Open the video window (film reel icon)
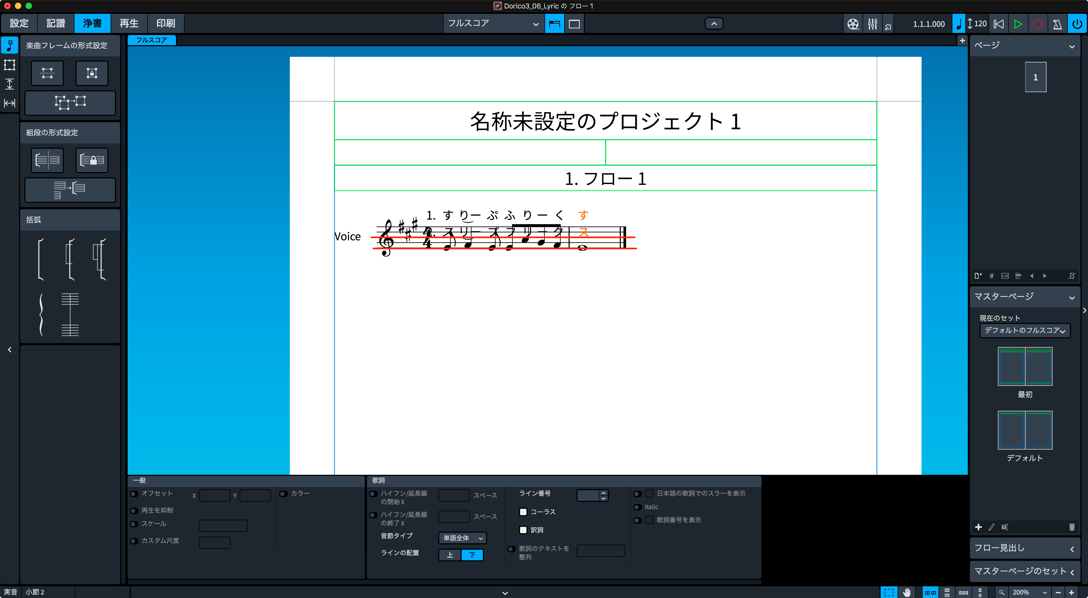This screenshot has width=1088, height=598. click(853, 24)
